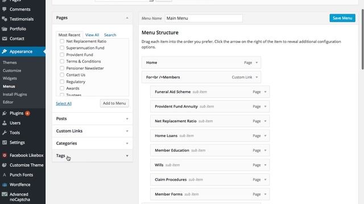Image resolution: width=364 pixels, height=204 pixels.
Task: Expand the Tags panel arrow
Action: coord(127,156)
